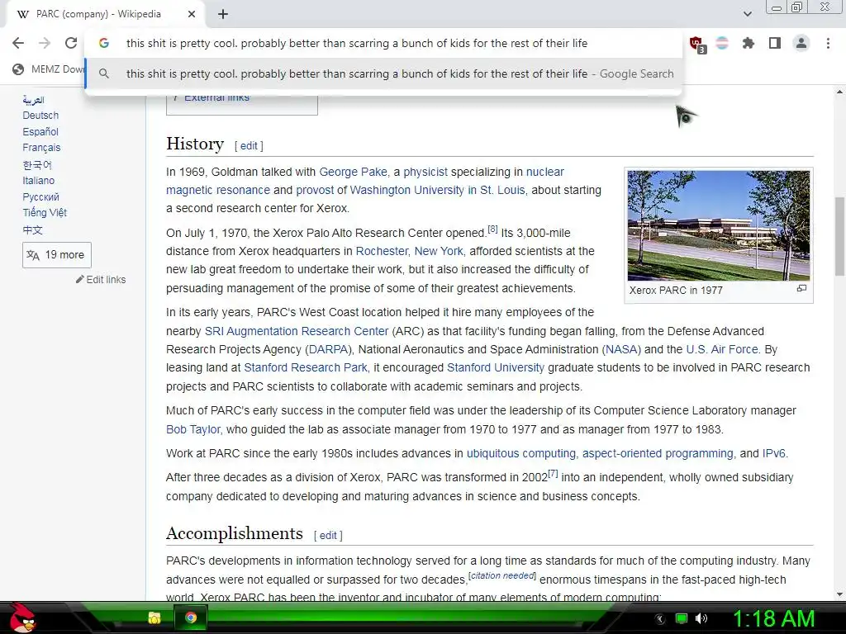Close the PARC Wikipedia tab

click(x=192, y=14)
